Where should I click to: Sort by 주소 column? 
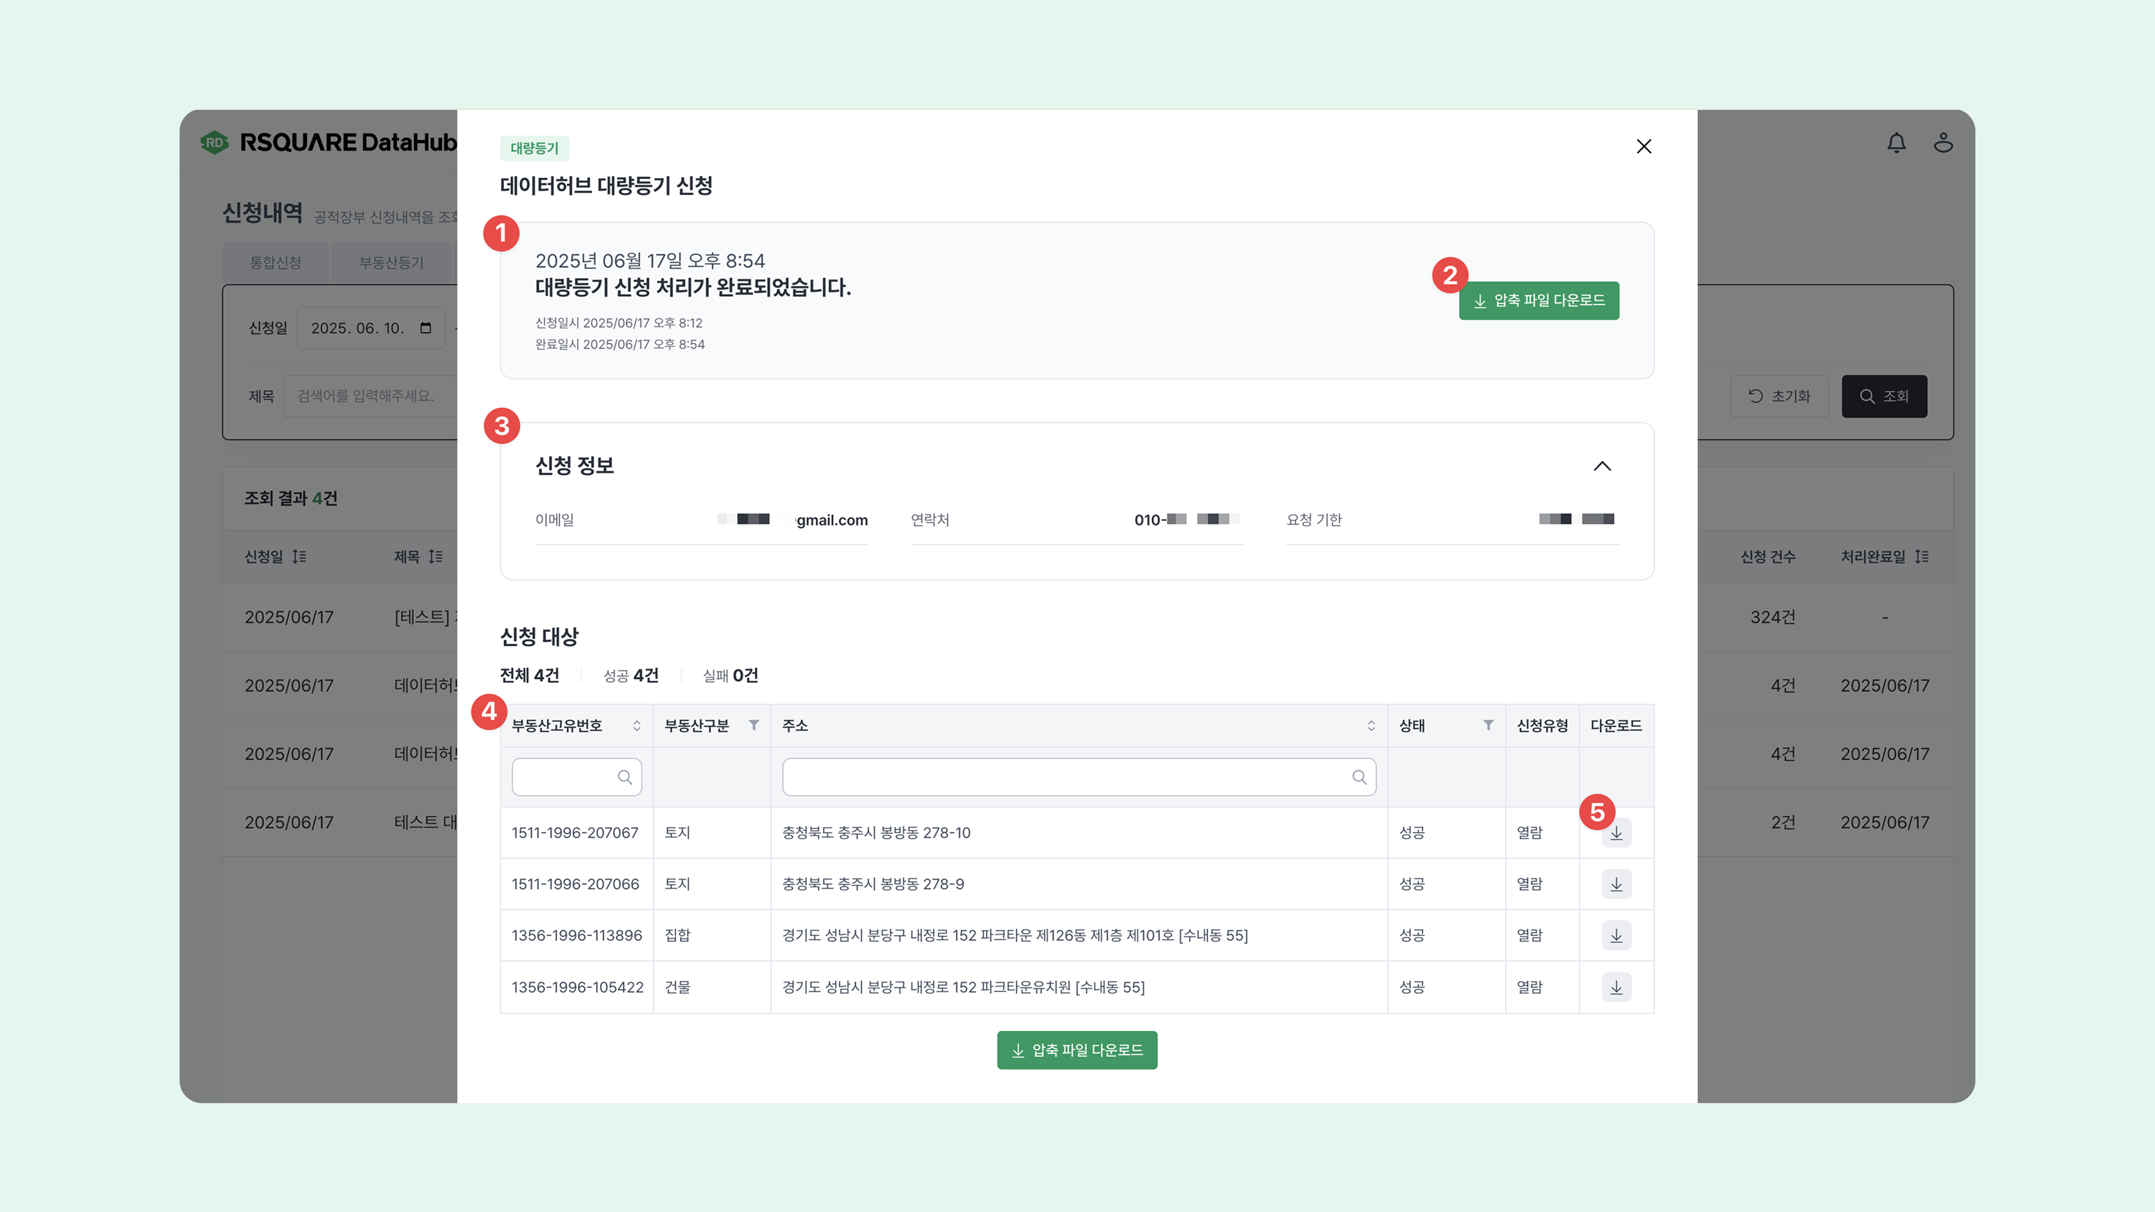1371,725
